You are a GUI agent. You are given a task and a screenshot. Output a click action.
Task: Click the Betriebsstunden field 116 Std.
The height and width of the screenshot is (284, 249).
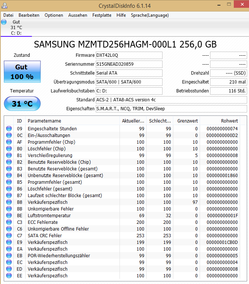pyautogui.click(x=229, y=91)
